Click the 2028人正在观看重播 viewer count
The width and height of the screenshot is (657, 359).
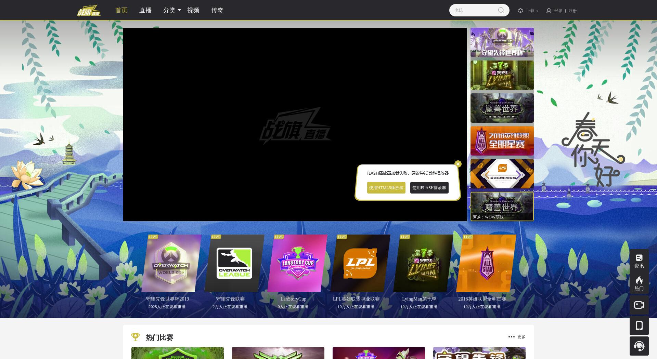(x=167, y=307)
